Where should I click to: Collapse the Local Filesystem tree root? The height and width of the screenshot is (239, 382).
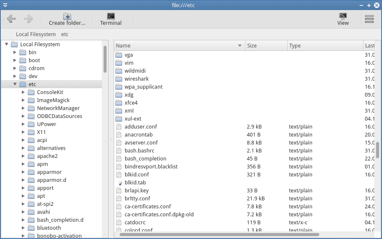click(6, 45)
